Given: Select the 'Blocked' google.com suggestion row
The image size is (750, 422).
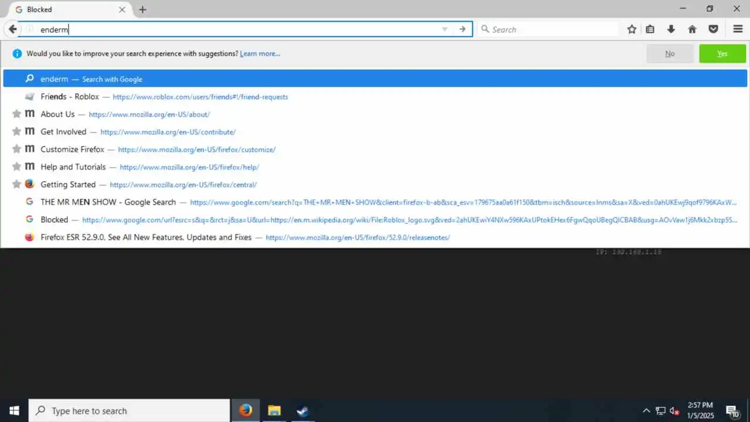Looking at the screenshot, I should [x=375, y=219].
